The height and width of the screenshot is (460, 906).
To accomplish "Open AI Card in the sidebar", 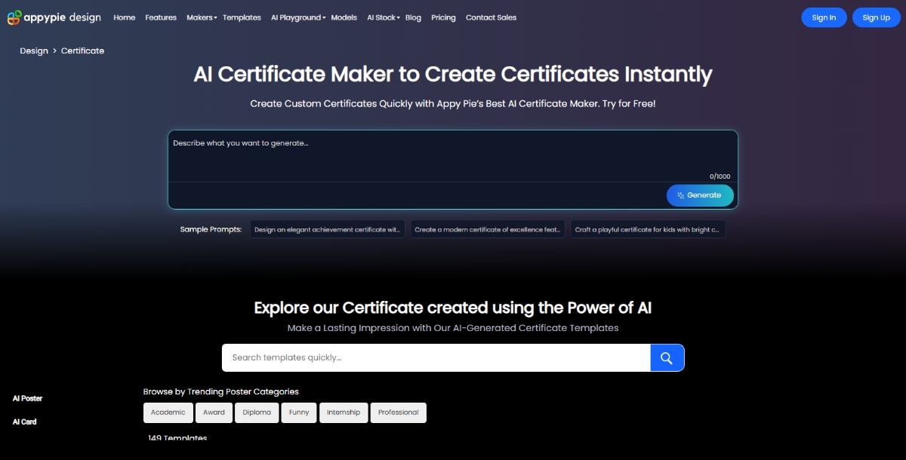I will (x=24, y=422).
